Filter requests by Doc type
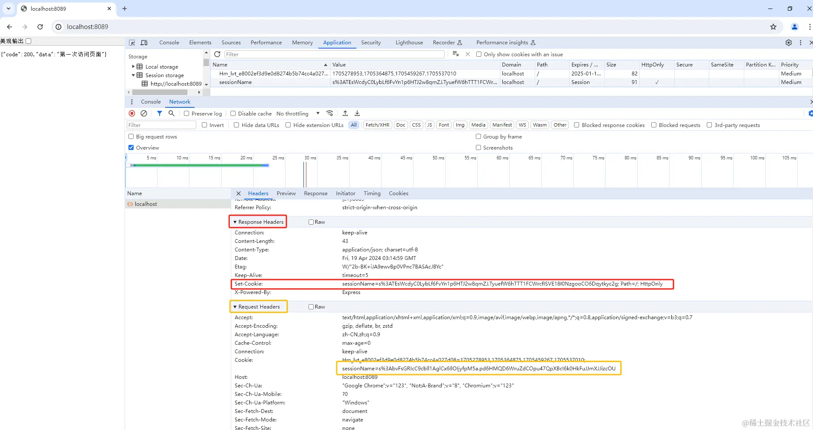This screenshot has height=430, width=813. coord(401,125)
